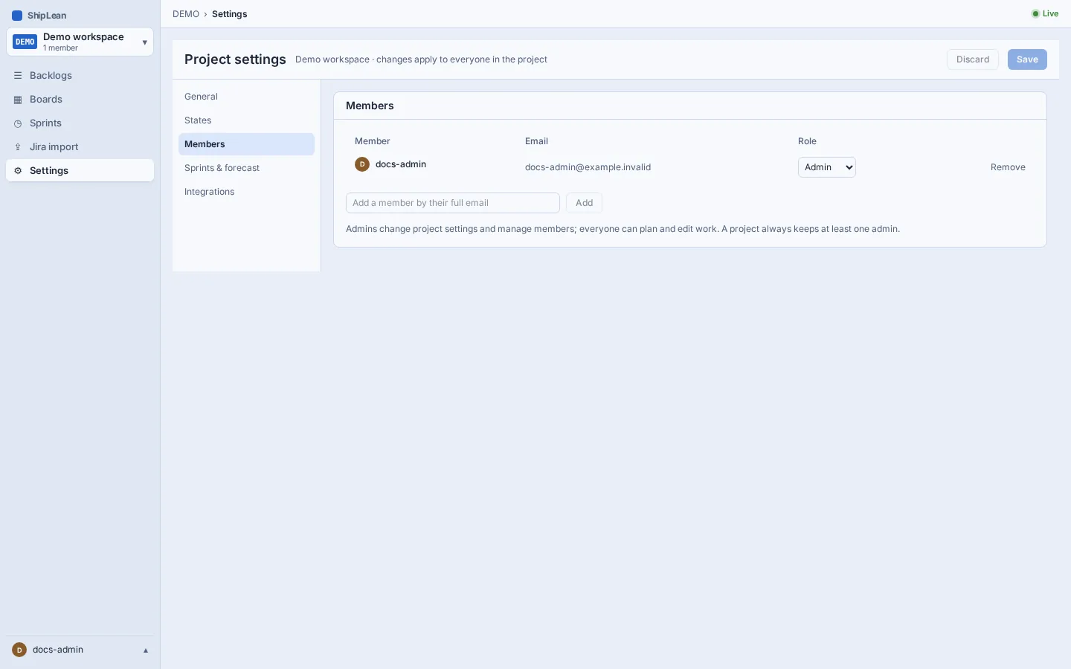The image size is (1071, 669).
Task: Open the Sprints & forecast tab
Action: (246, 168)
